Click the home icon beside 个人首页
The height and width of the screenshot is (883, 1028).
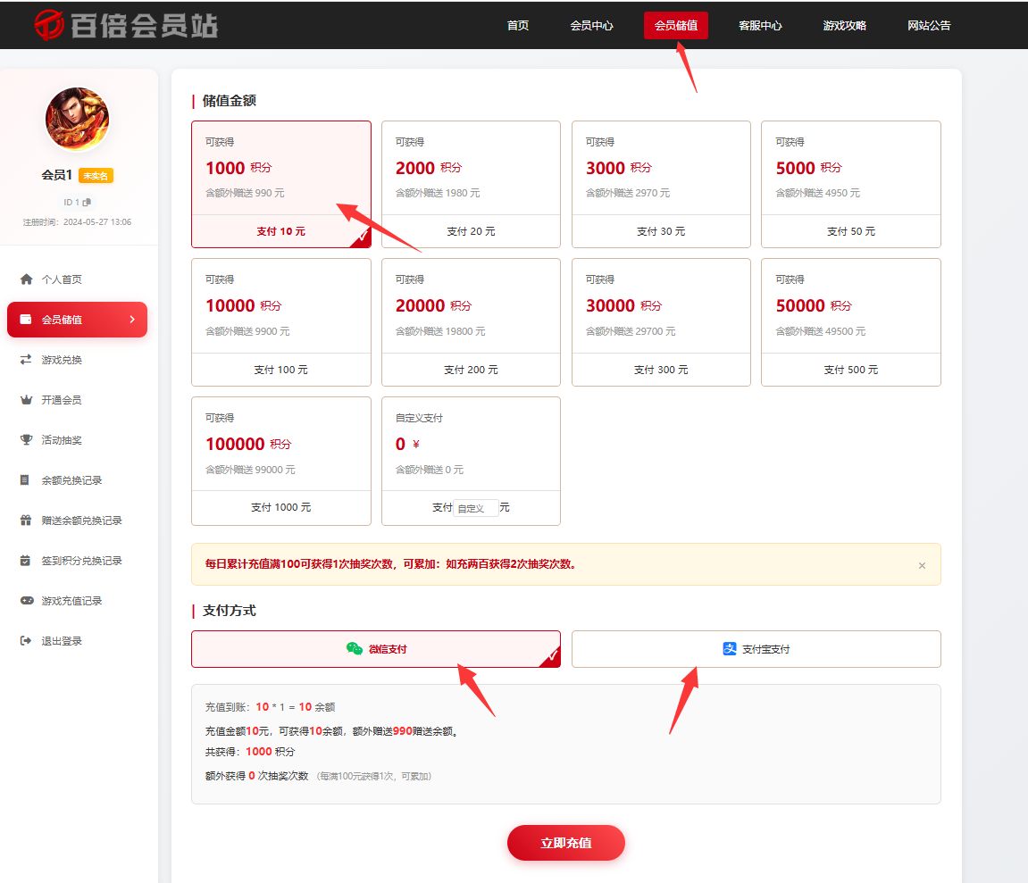coord(26,279)
